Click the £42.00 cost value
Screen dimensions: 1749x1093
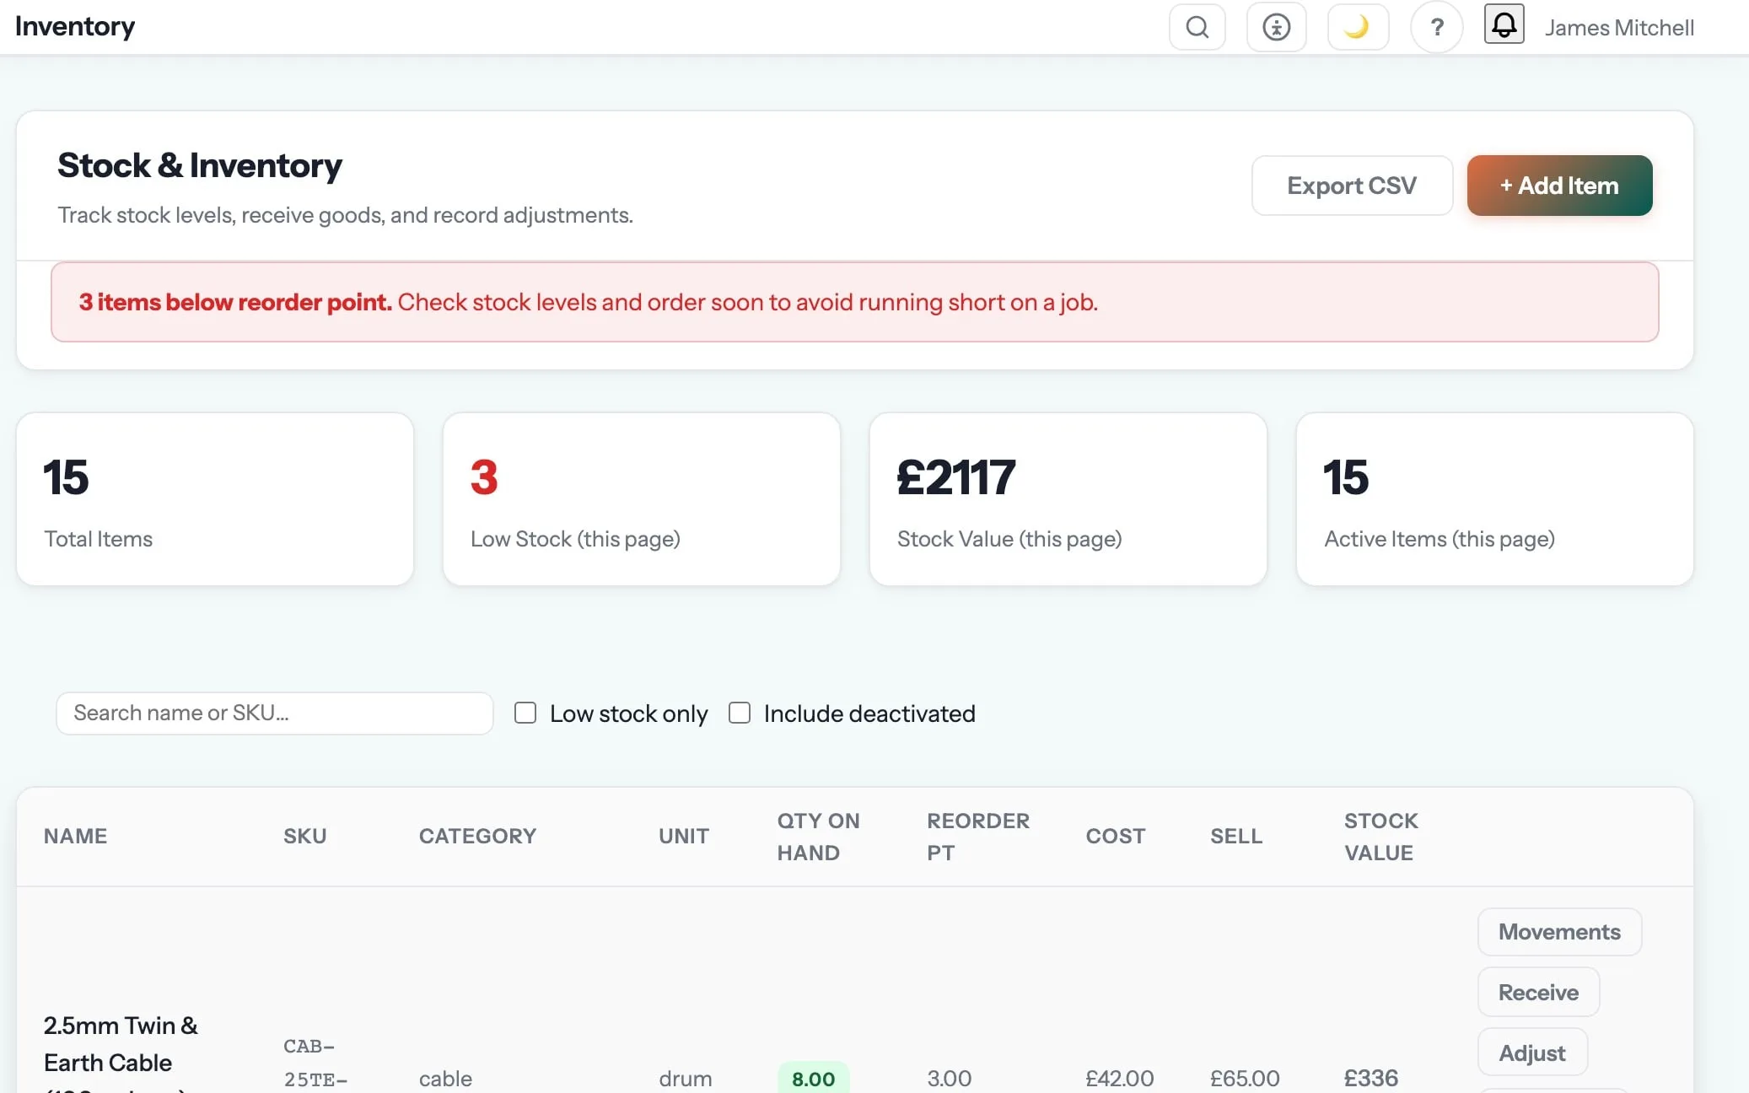click(x=1119, y=1079)
